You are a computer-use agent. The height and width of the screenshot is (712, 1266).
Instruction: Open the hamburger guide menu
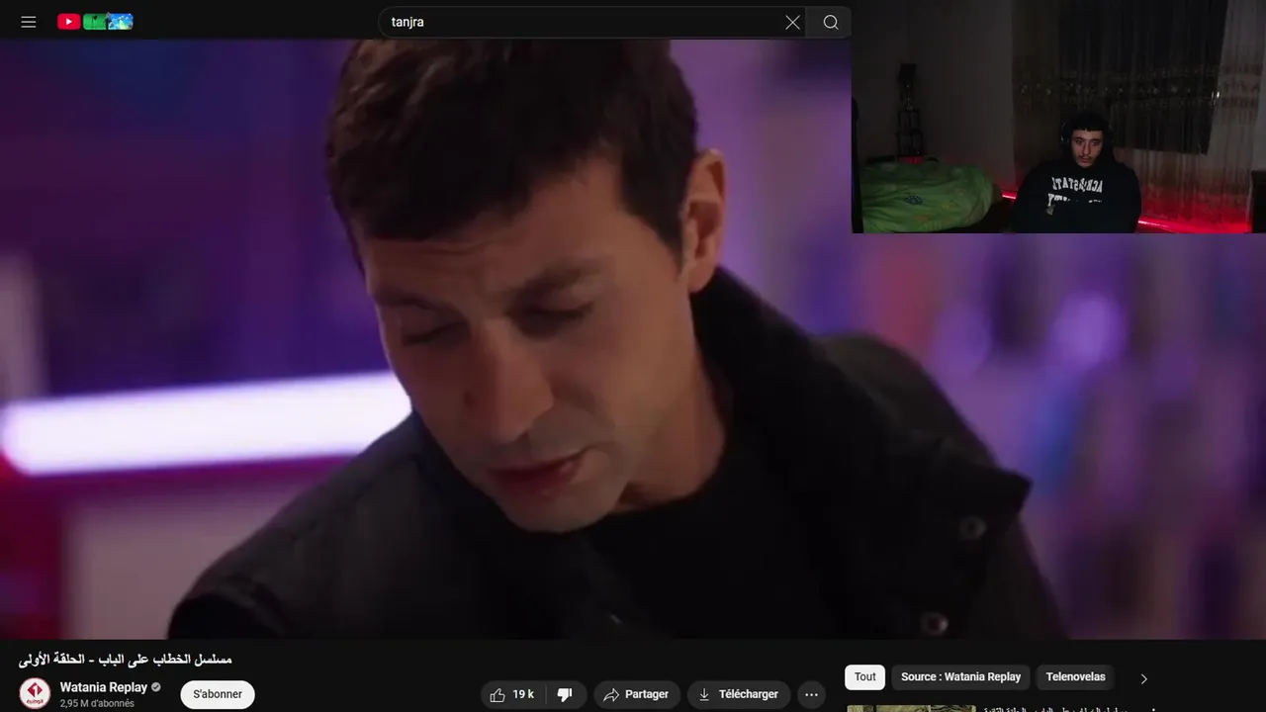coord(29,22)
